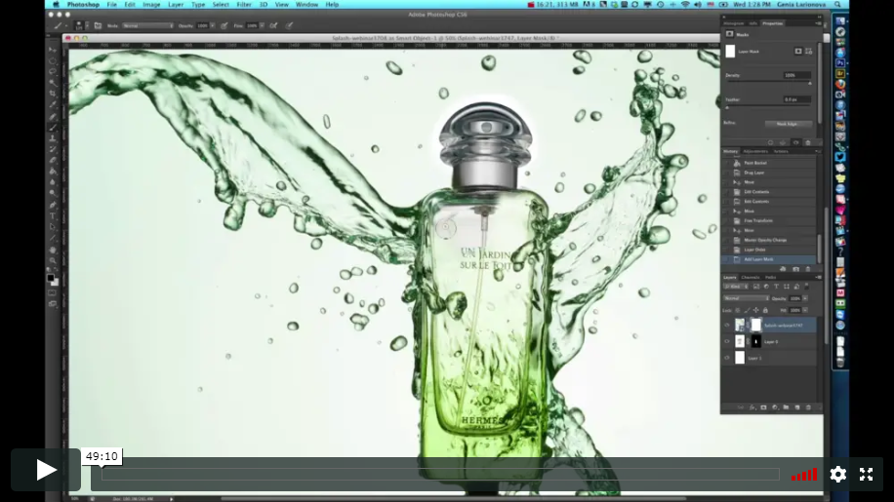Click tablet pressure for opacity icon
Image resolution: width=894 pixels, height=502 pixels.
(224, 25)
